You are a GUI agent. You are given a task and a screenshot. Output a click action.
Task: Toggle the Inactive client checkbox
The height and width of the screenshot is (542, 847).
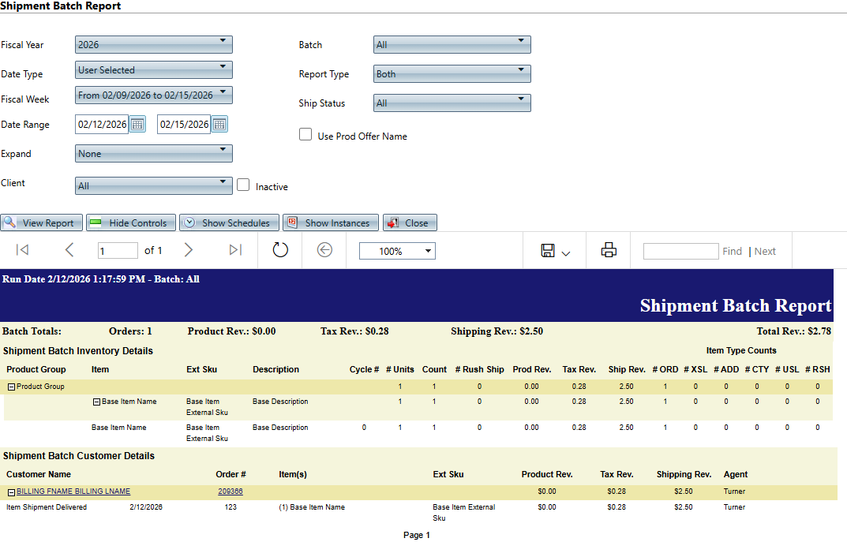click(x=243, y=185)
